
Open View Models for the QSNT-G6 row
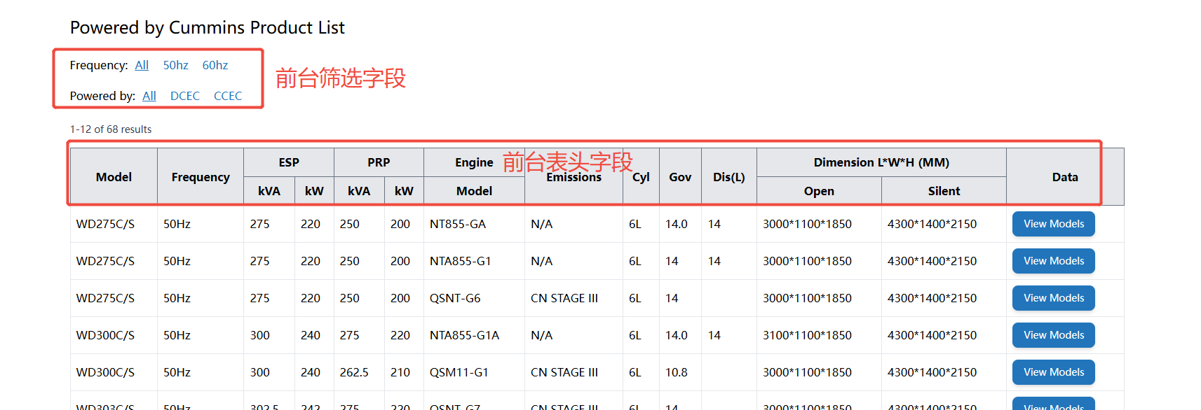[x=1054, y=298]
